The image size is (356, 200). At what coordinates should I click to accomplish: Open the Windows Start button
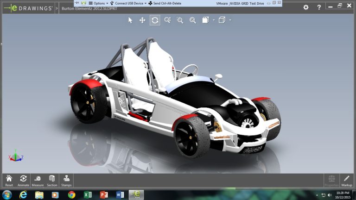coord(7,195)
